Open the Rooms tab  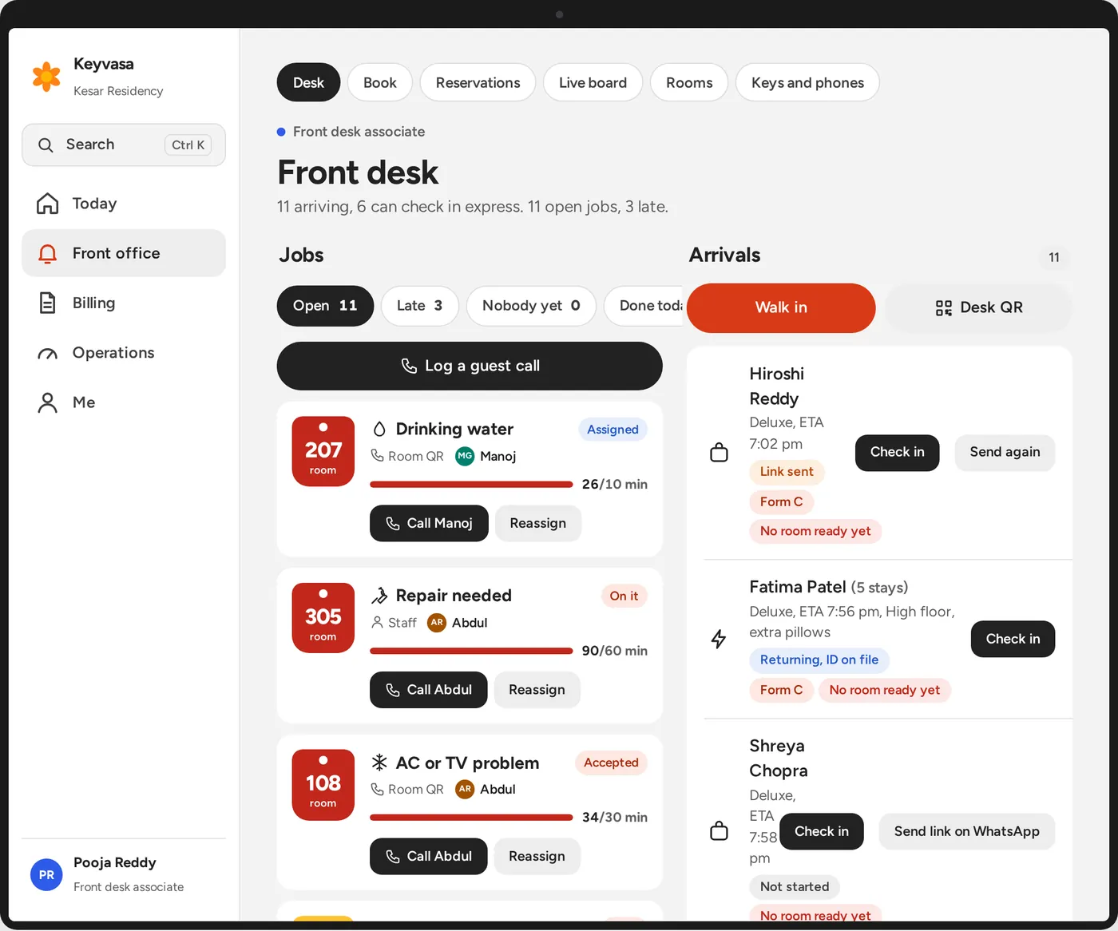pyautogui.click(x=689, y=83)
